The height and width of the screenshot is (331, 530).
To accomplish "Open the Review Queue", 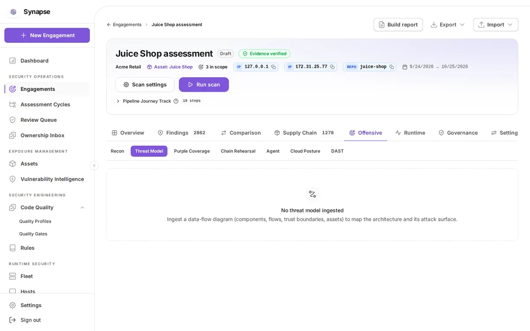I will [x=47, y=120].
